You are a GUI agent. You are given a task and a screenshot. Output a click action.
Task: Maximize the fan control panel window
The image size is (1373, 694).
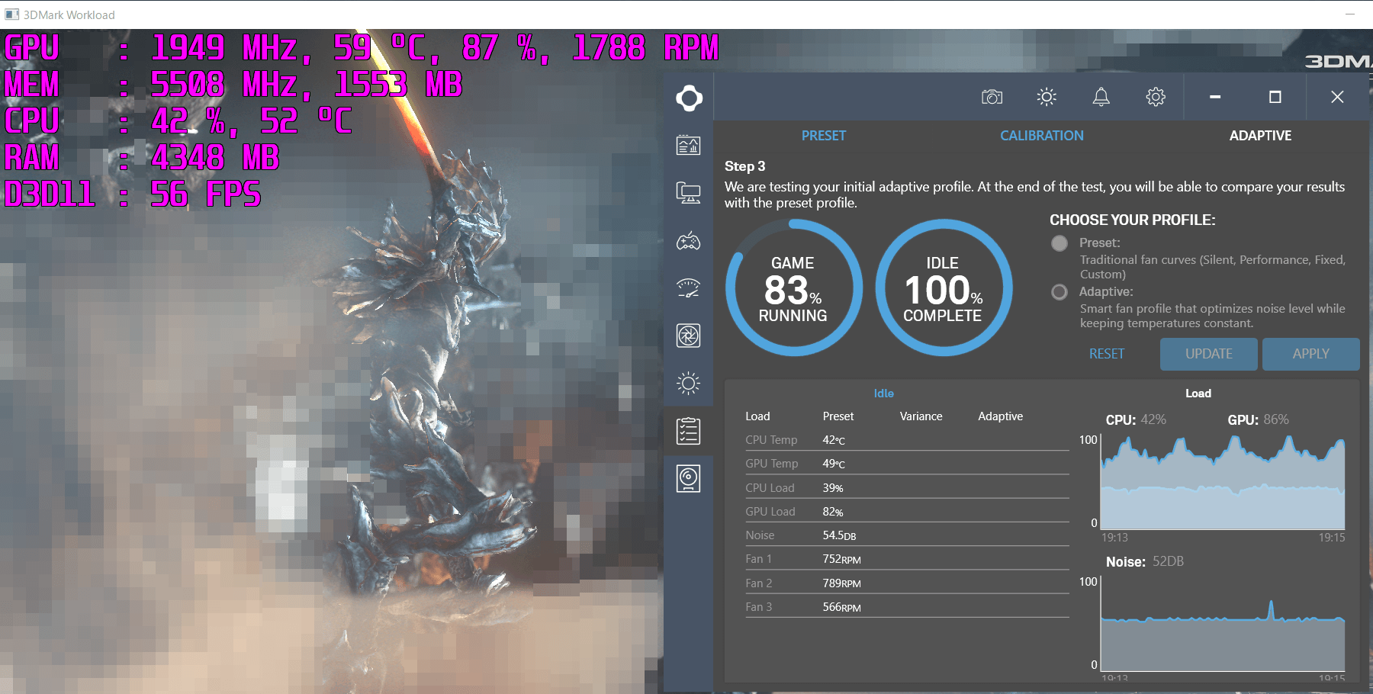pos(1275,97)
